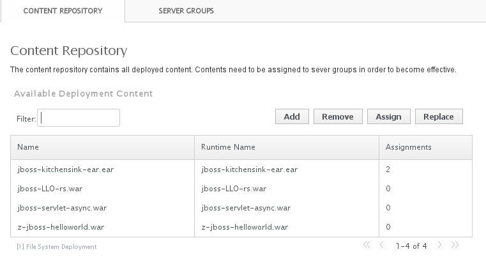Select jboss-LLO-rs.war in Name column
Image resolution: width=486 pixels, height=261 pixels.
coord(50,189)
